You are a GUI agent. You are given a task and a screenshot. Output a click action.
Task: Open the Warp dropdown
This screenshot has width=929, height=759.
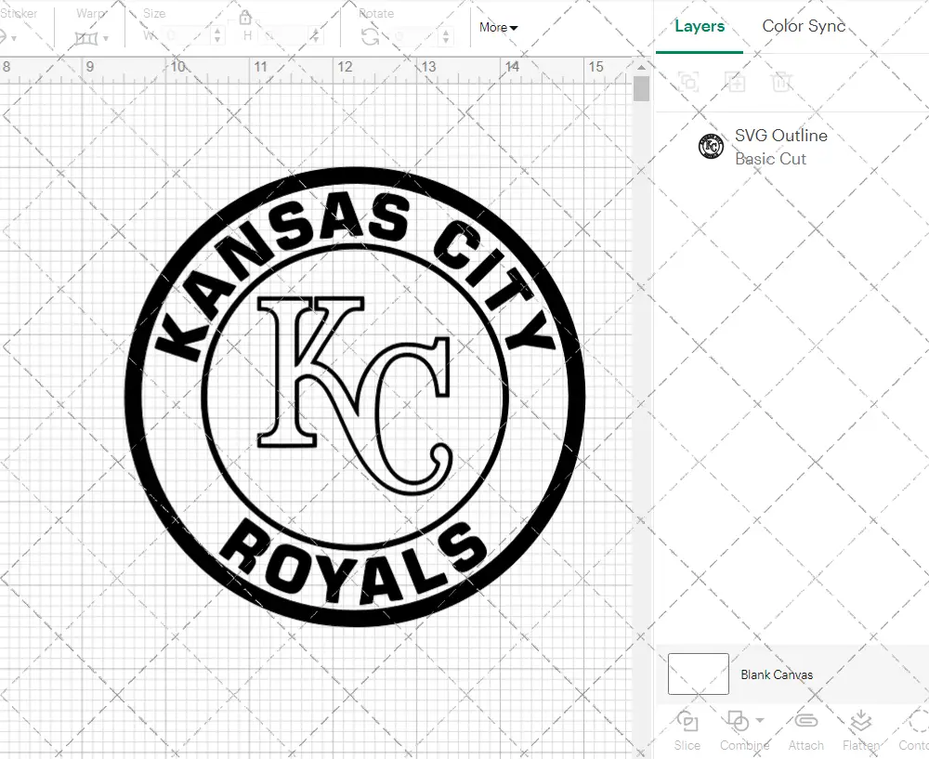click(92, 37)
